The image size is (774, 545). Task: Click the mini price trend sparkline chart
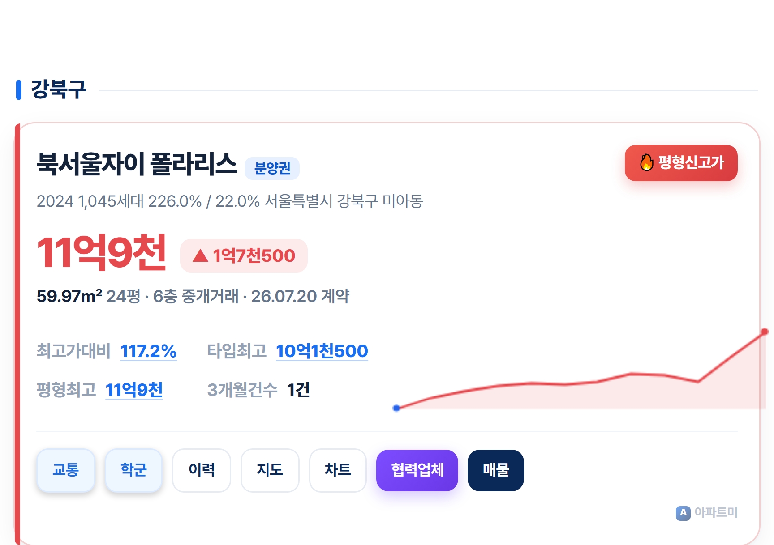pos(580,370)
